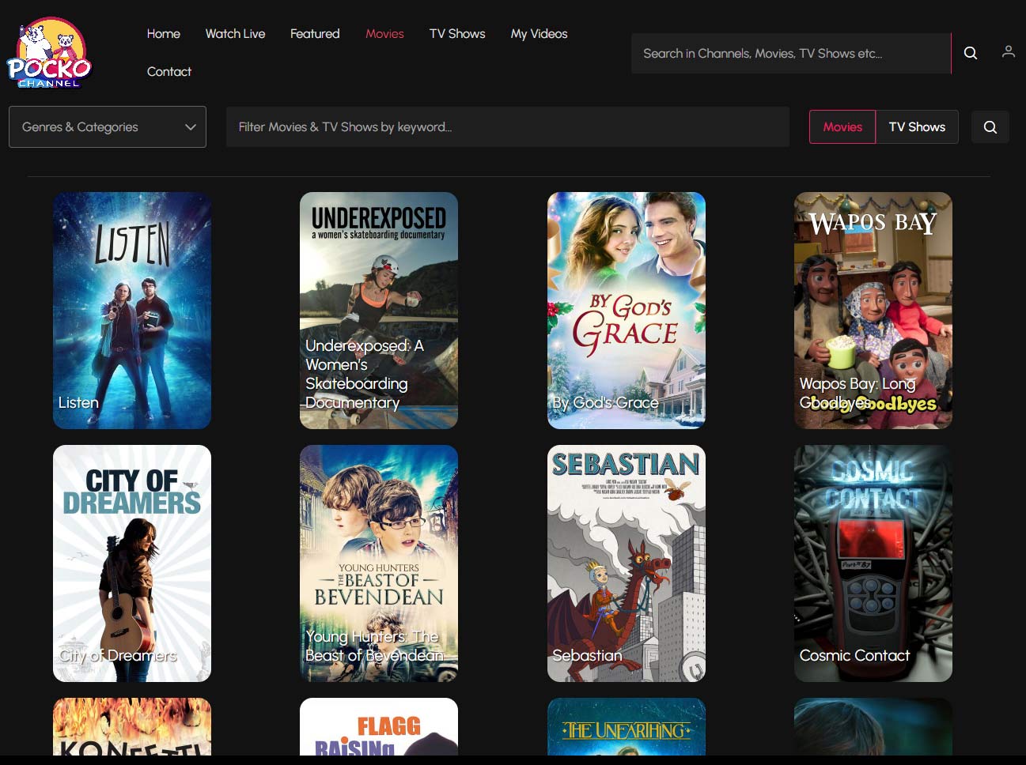Expand the Genres & Categories dropdown
This screenshot has width=1026, height=765.
[108, 126]
